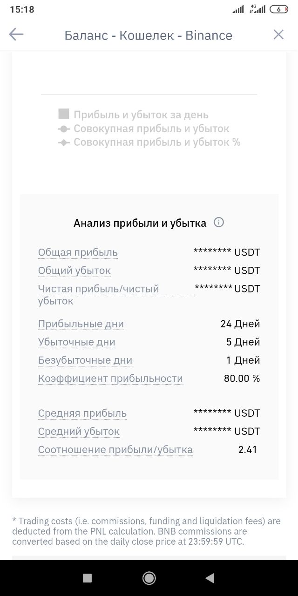Toggle the Совокупная прибыль и убыток % legend
This screenshot has width=298, height=596.
(149, 142)
